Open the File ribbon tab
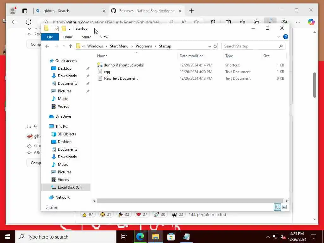Screen dimensions: 324x243 pos(50,37)
